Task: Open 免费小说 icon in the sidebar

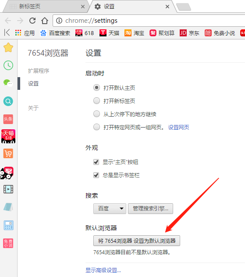Action: [x=8, y=243]
